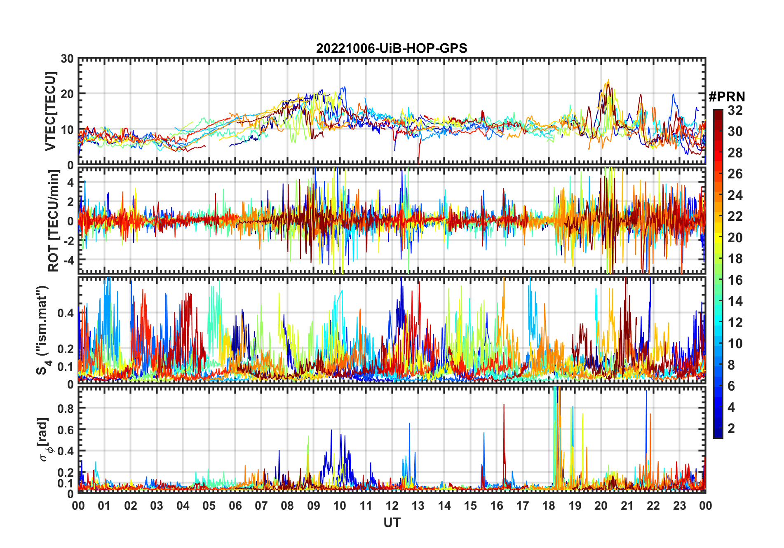
Task: Click x-axis tick label 15
Action: (470, 506)
